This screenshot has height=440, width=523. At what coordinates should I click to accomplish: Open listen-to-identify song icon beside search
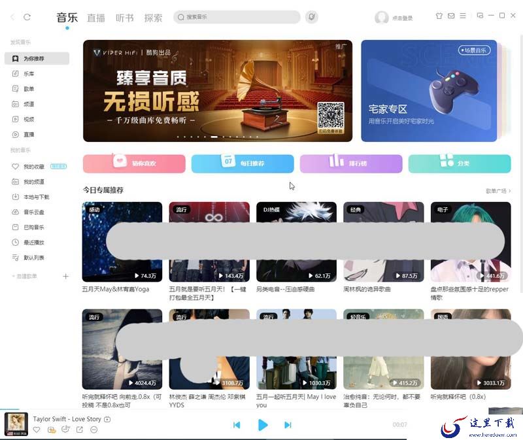click(x=312, y=17)
